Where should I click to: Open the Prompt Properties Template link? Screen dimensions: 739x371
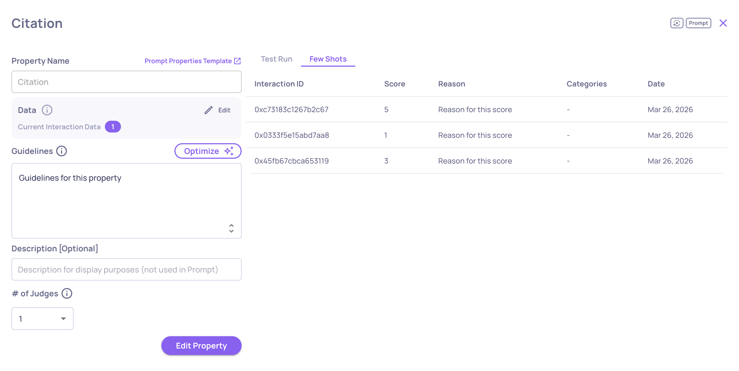(x=188, y=61)
